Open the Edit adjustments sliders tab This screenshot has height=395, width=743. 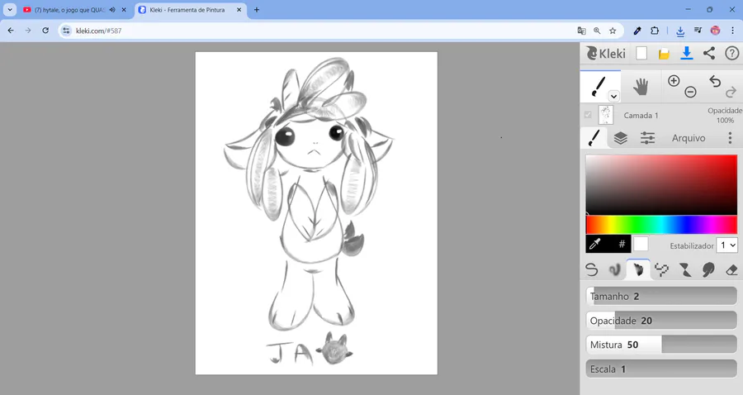(x=647, y=138)
